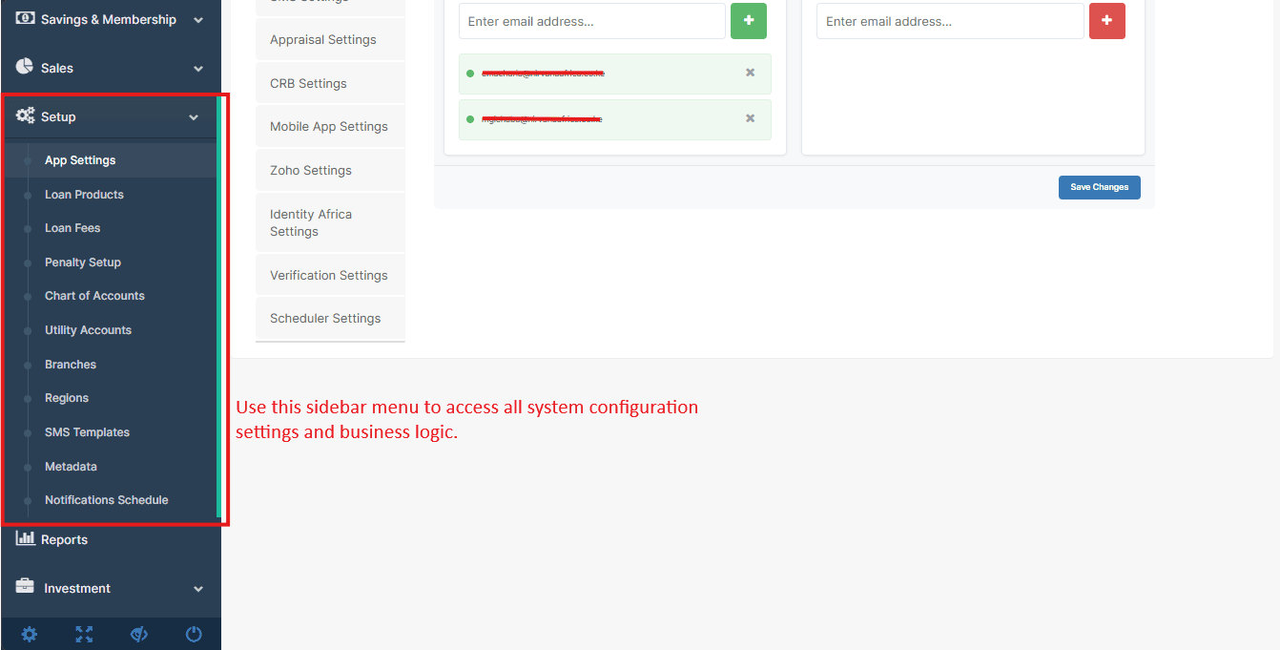The height and width of the screenshot is (650, 1280).
Task: Click the Investment briefcase icon
Action: [25, 587]
